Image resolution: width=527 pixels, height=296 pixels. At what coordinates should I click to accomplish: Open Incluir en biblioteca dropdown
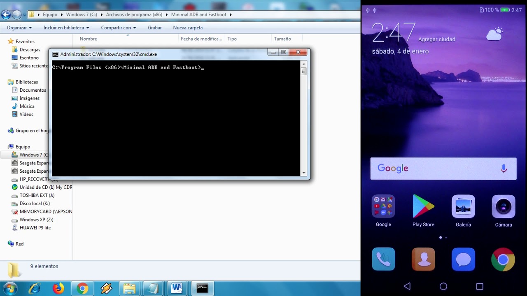pos(66,28)
